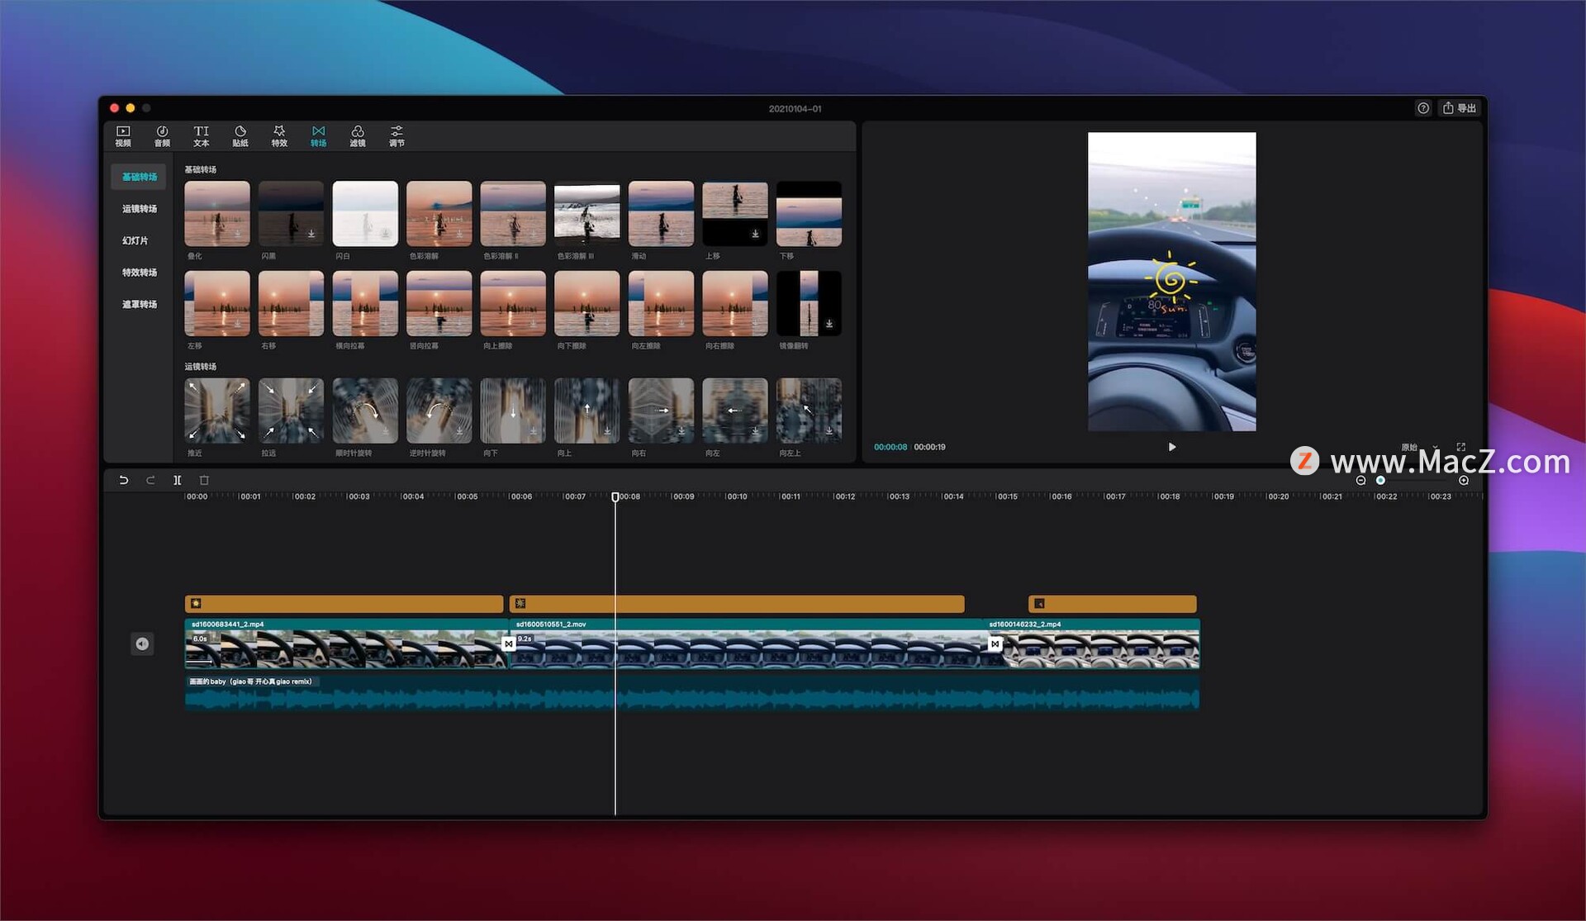Download the 闪黑 transition
The height and width of the screenshot is (921, 1586).
(x=311, y=234)
